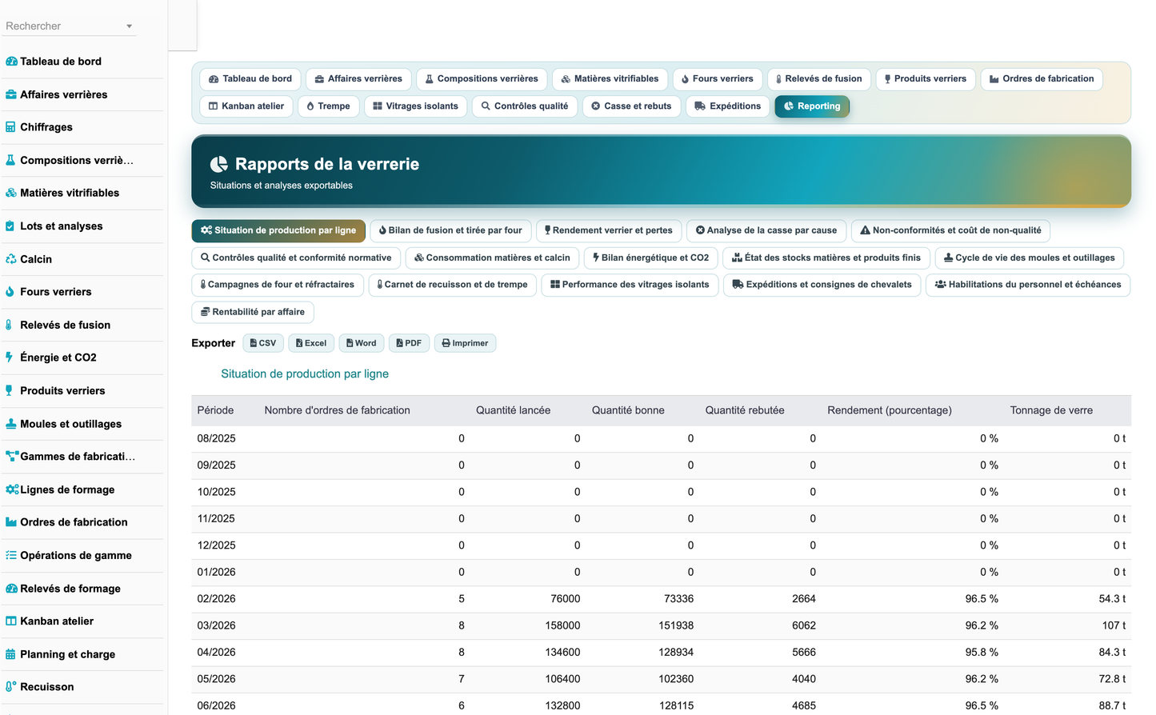The image size is (1156, 715).
Task: Show Bilan de fusion et tirée par four
Action: click(x=450, y=231)
